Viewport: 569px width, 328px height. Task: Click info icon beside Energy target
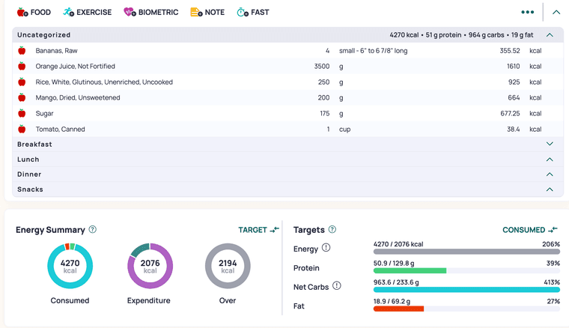[x=326, y=249]
